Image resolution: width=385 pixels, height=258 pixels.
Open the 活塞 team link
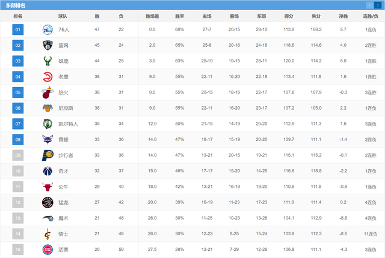63,250
